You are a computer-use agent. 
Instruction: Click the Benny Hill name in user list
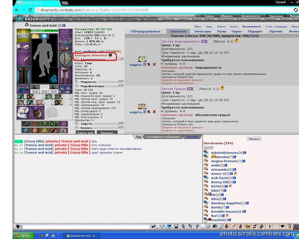coord(220,182)
